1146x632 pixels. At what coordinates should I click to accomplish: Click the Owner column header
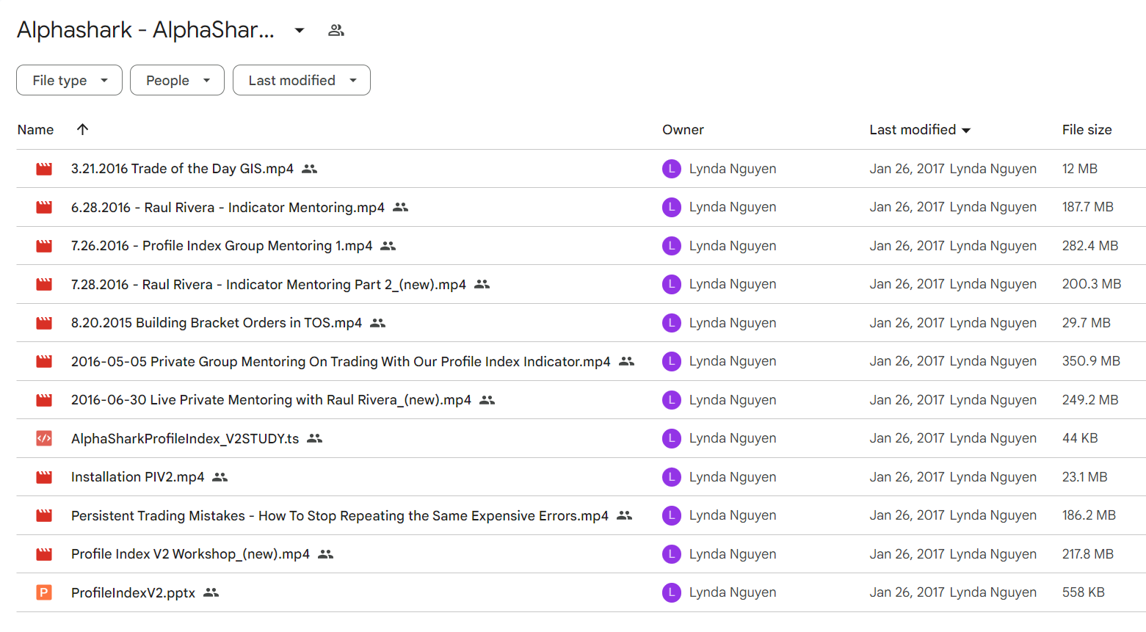[683, 130]
